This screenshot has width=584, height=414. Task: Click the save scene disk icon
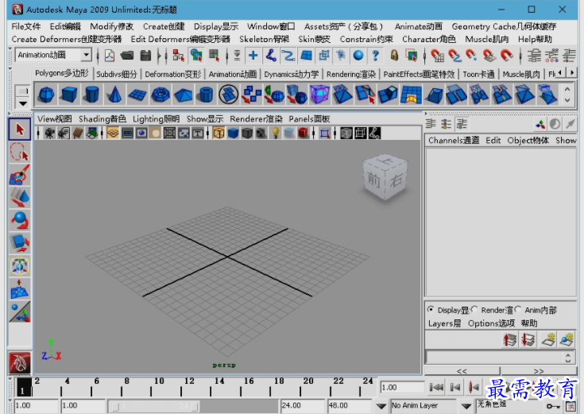tap(145, 56)
